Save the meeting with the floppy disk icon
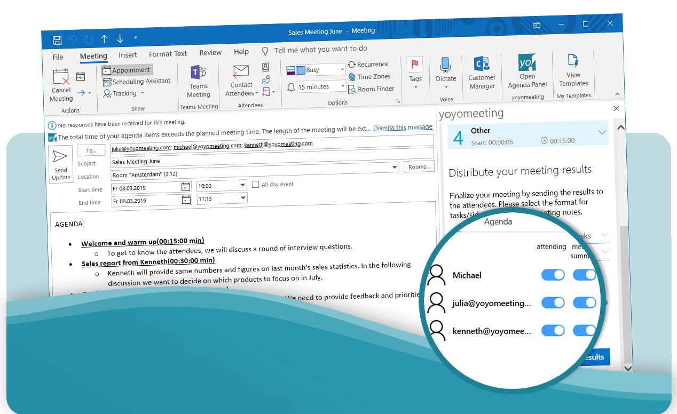 pyautogui.click(x=57, y=39)
